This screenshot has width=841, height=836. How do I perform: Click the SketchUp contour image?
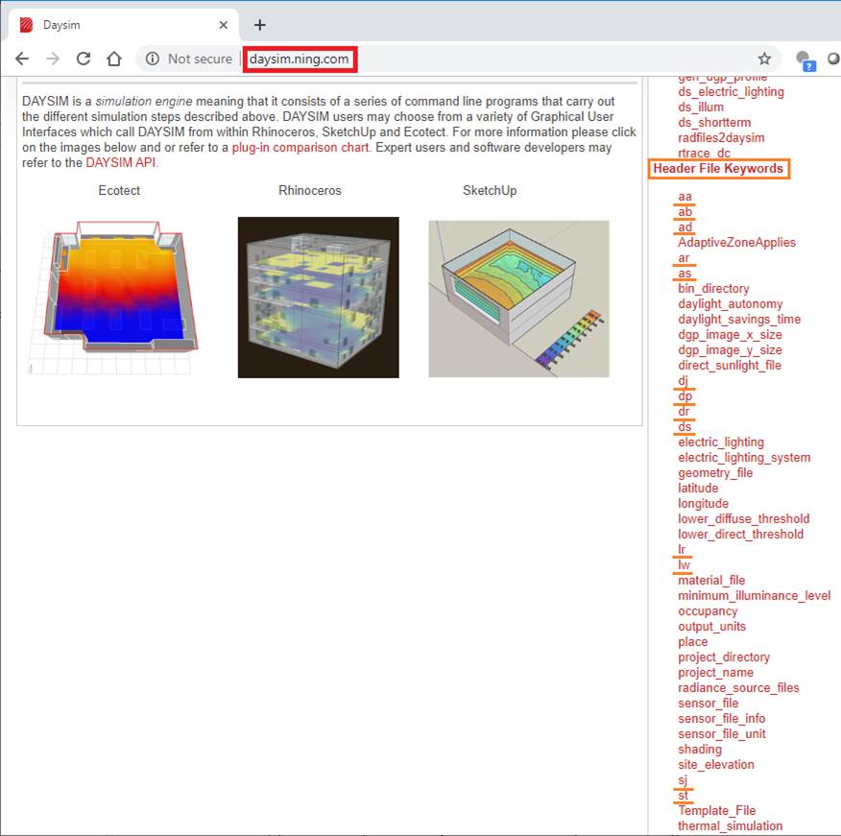click(x=518, y=299)
